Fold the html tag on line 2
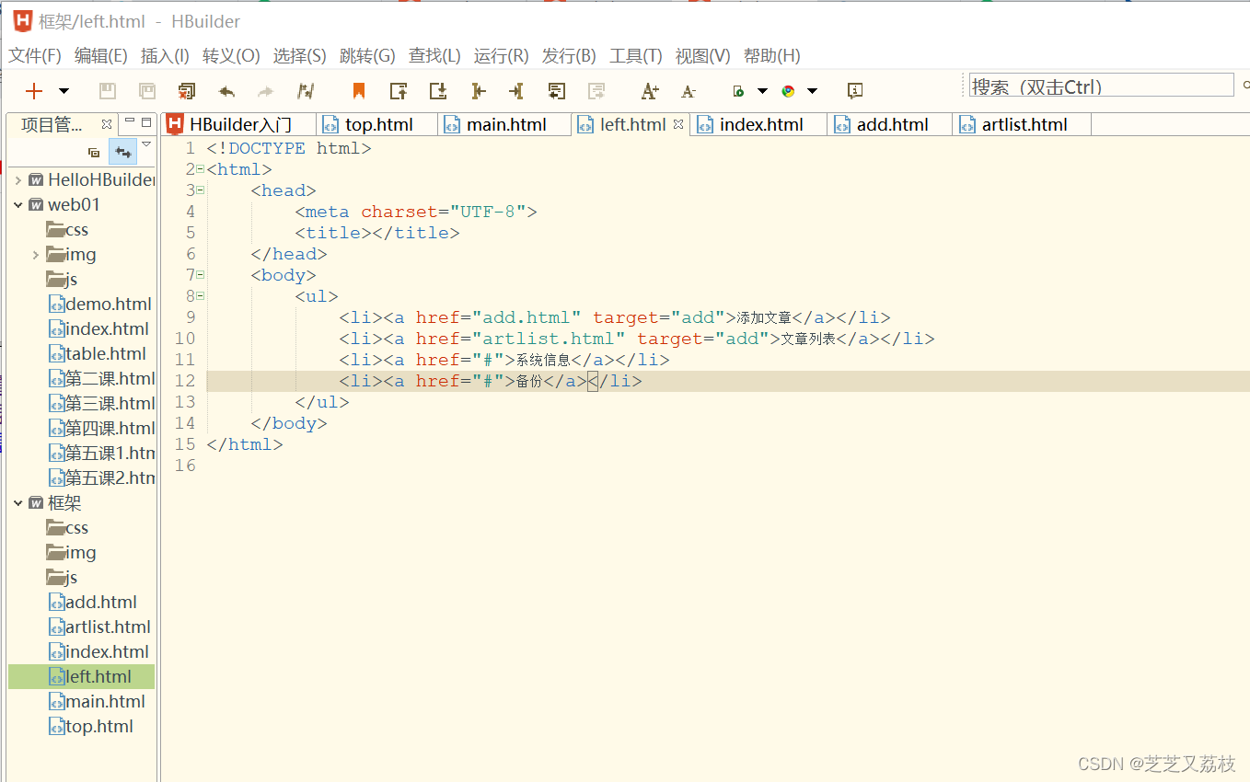The image size is (1250, 782). tap(201, 169)
